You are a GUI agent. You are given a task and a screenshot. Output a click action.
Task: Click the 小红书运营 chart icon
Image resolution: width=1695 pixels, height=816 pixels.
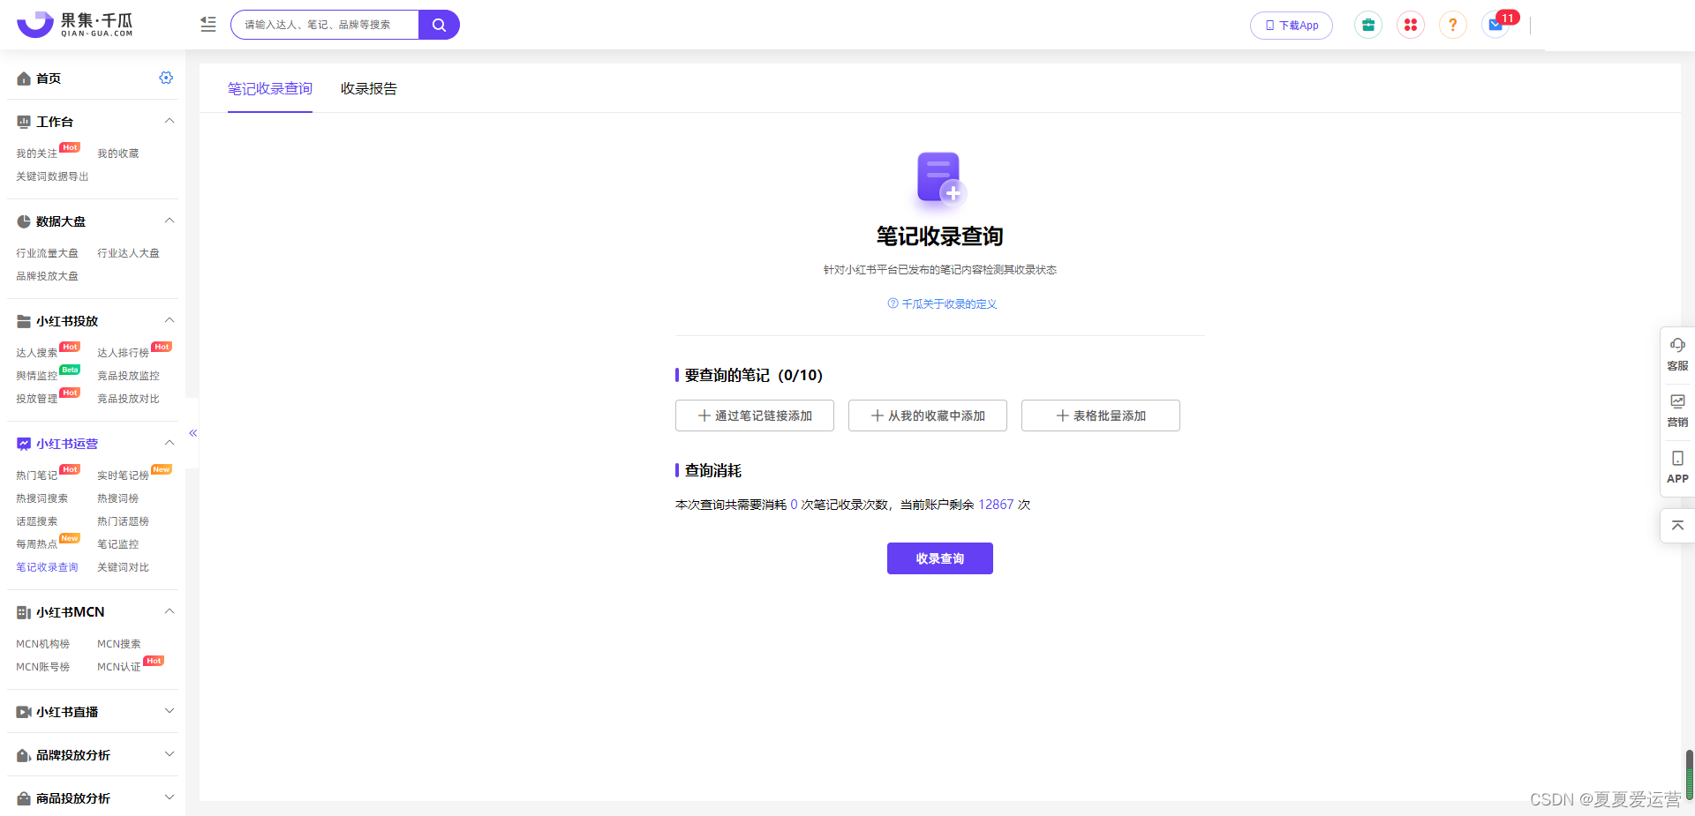pos(24,444)
